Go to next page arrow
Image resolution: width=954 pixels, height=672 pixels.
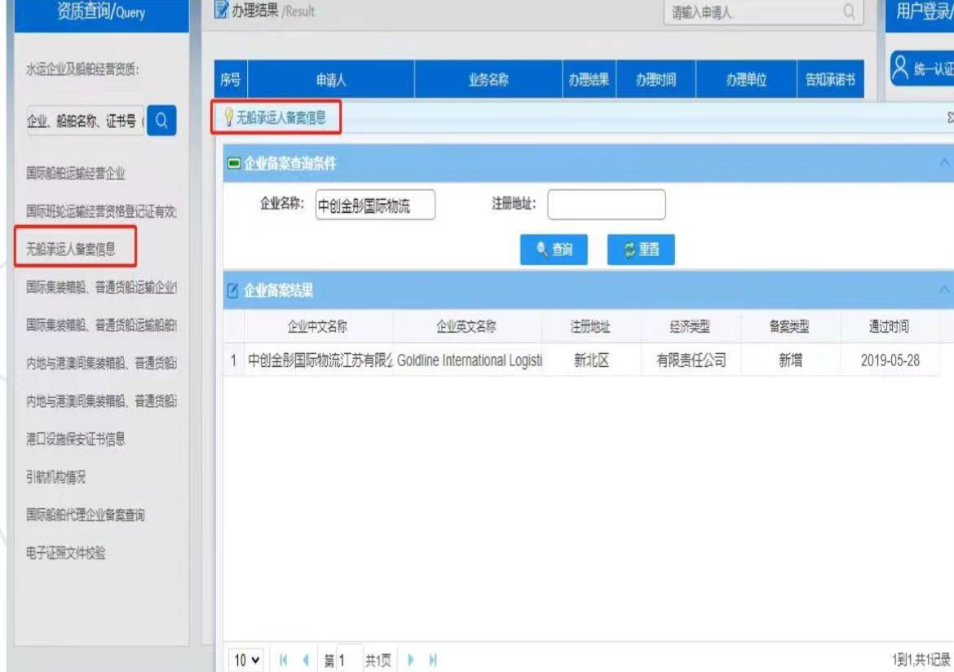point(411,659)
